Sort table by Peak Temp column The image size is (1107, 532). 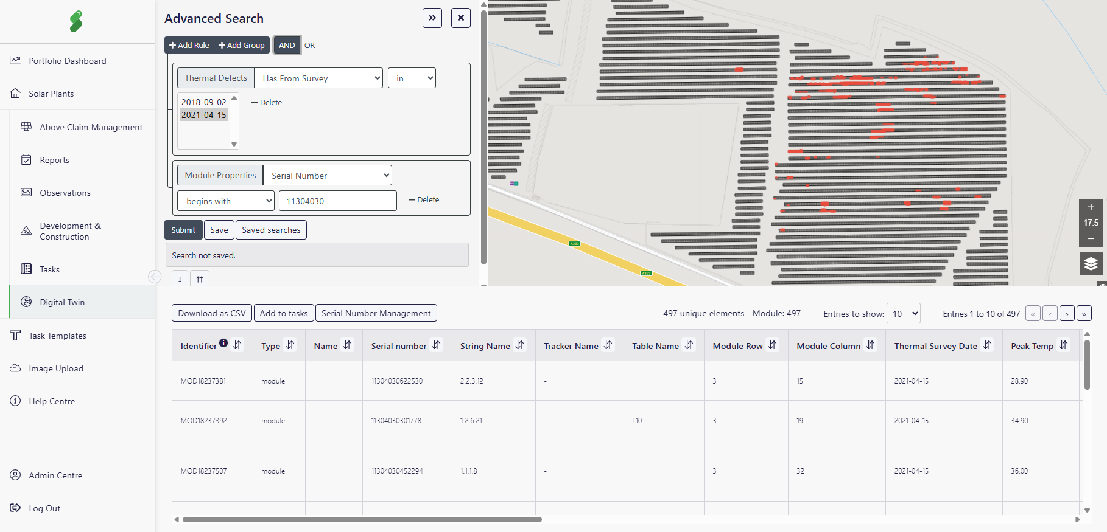pos(1063,345)
